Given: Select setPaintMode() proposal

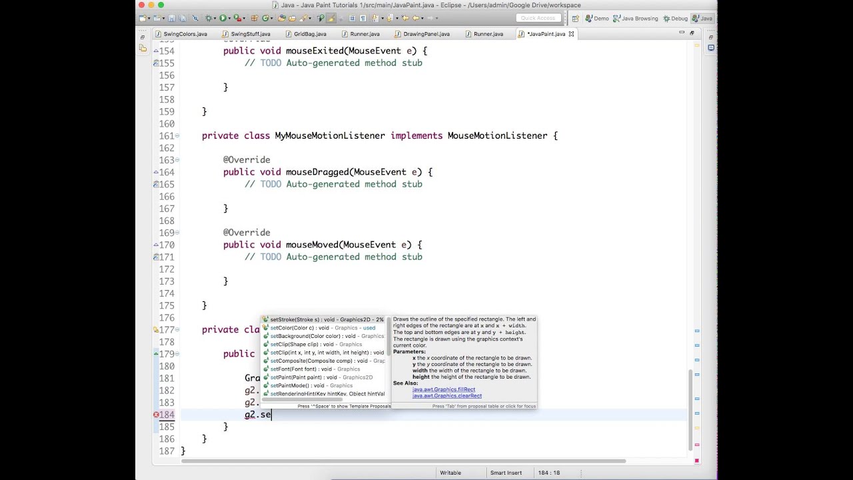Looking at the screenshot, I should point(323,385).
